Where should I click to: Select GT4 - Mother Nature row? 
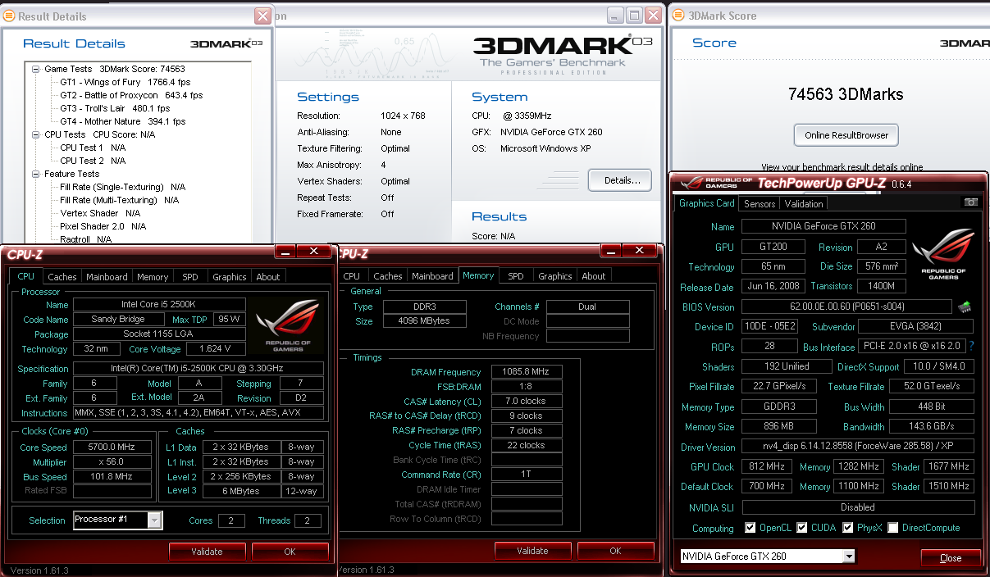click(x=123, y=121)
